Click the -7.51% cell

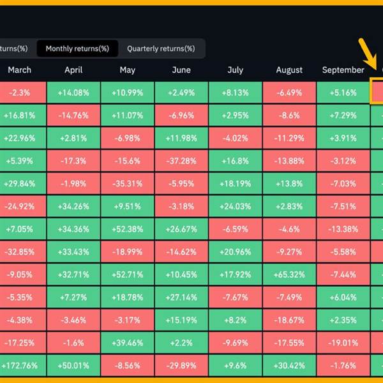[x=343, y=206]
